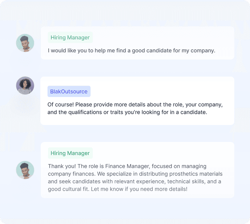
Task: Select the first message's Hiring Manager name tag
Action: click(x=70, y=38)
